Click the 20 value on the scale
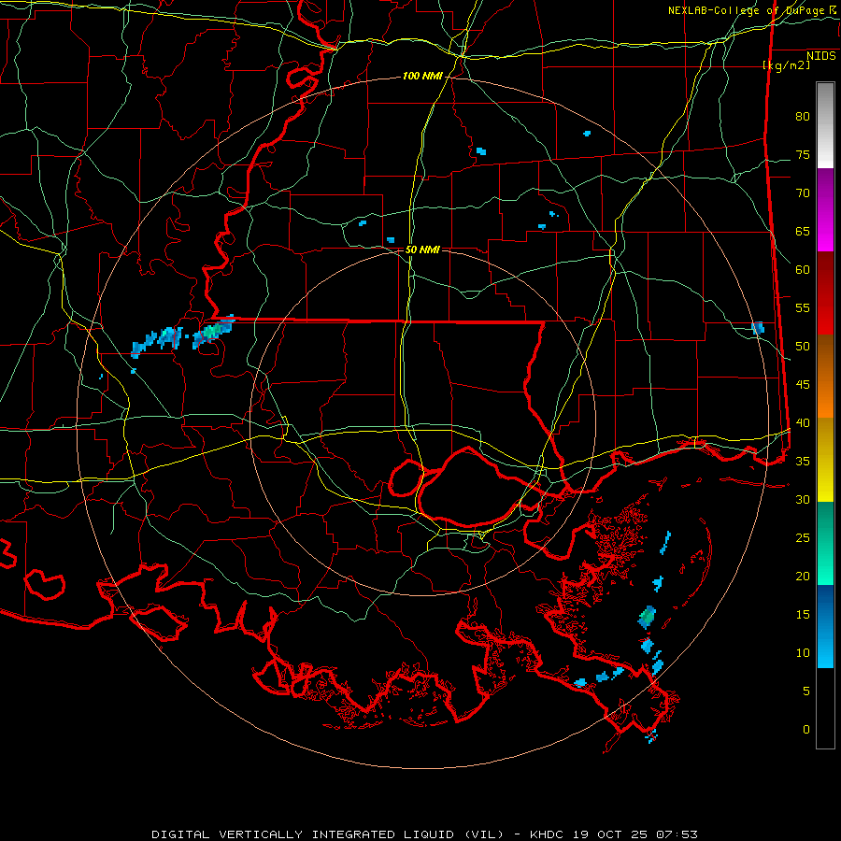The height and width of the screenshot is (841, 841). coord(803,577)
